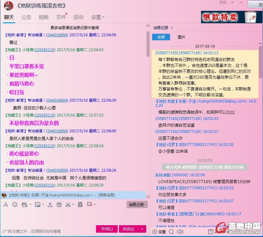
Task: Click message 不清理他
Action: click(166, 221)
